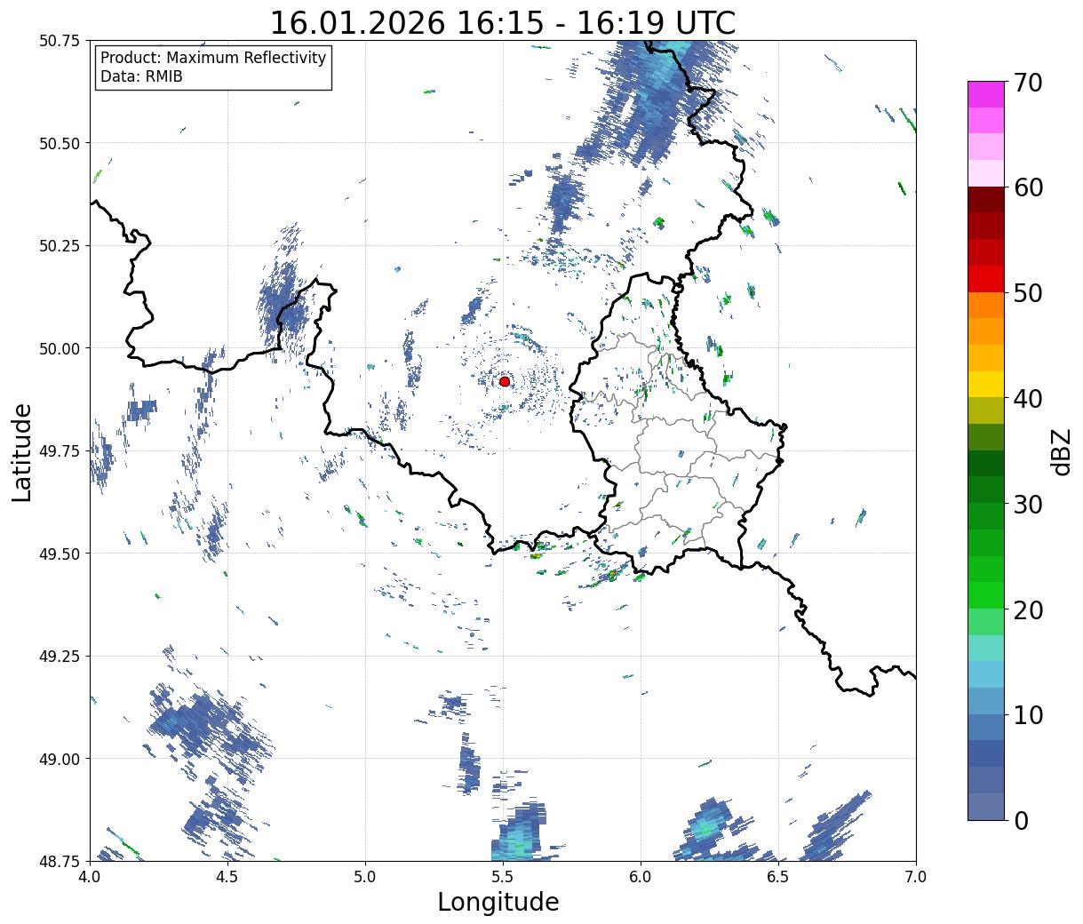Screen dimensions: 1083x924
Task: Click the 'Data: RMIB' label
Action: click(x=141, y=76)
